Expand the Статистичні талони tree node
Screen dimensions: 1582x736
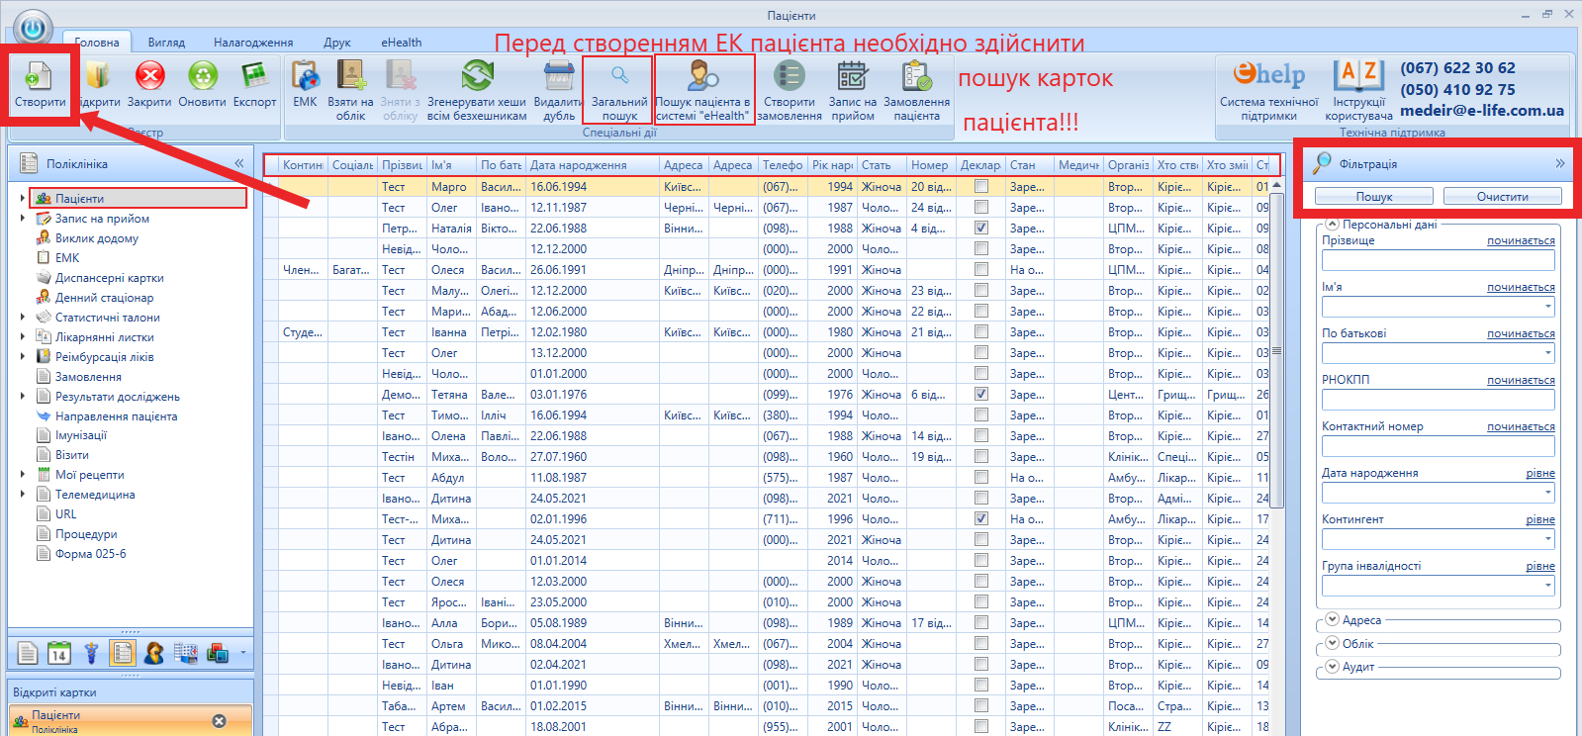coord(23,318)
